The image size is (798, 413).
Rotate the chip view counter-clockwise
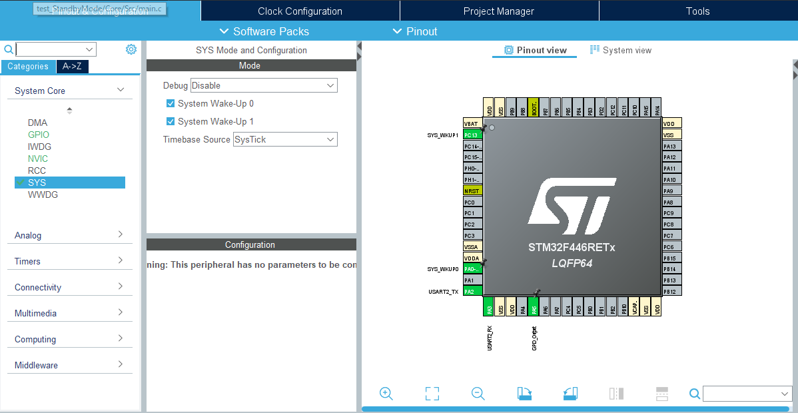point(570,394)
